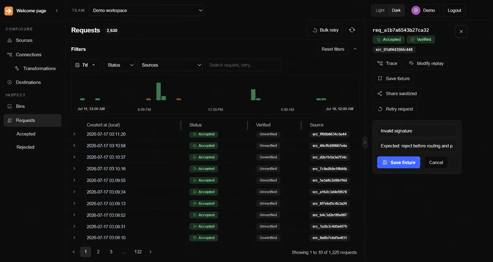
Task: Click the tallest green histogram bar
Action: click(x=158, y=91)
